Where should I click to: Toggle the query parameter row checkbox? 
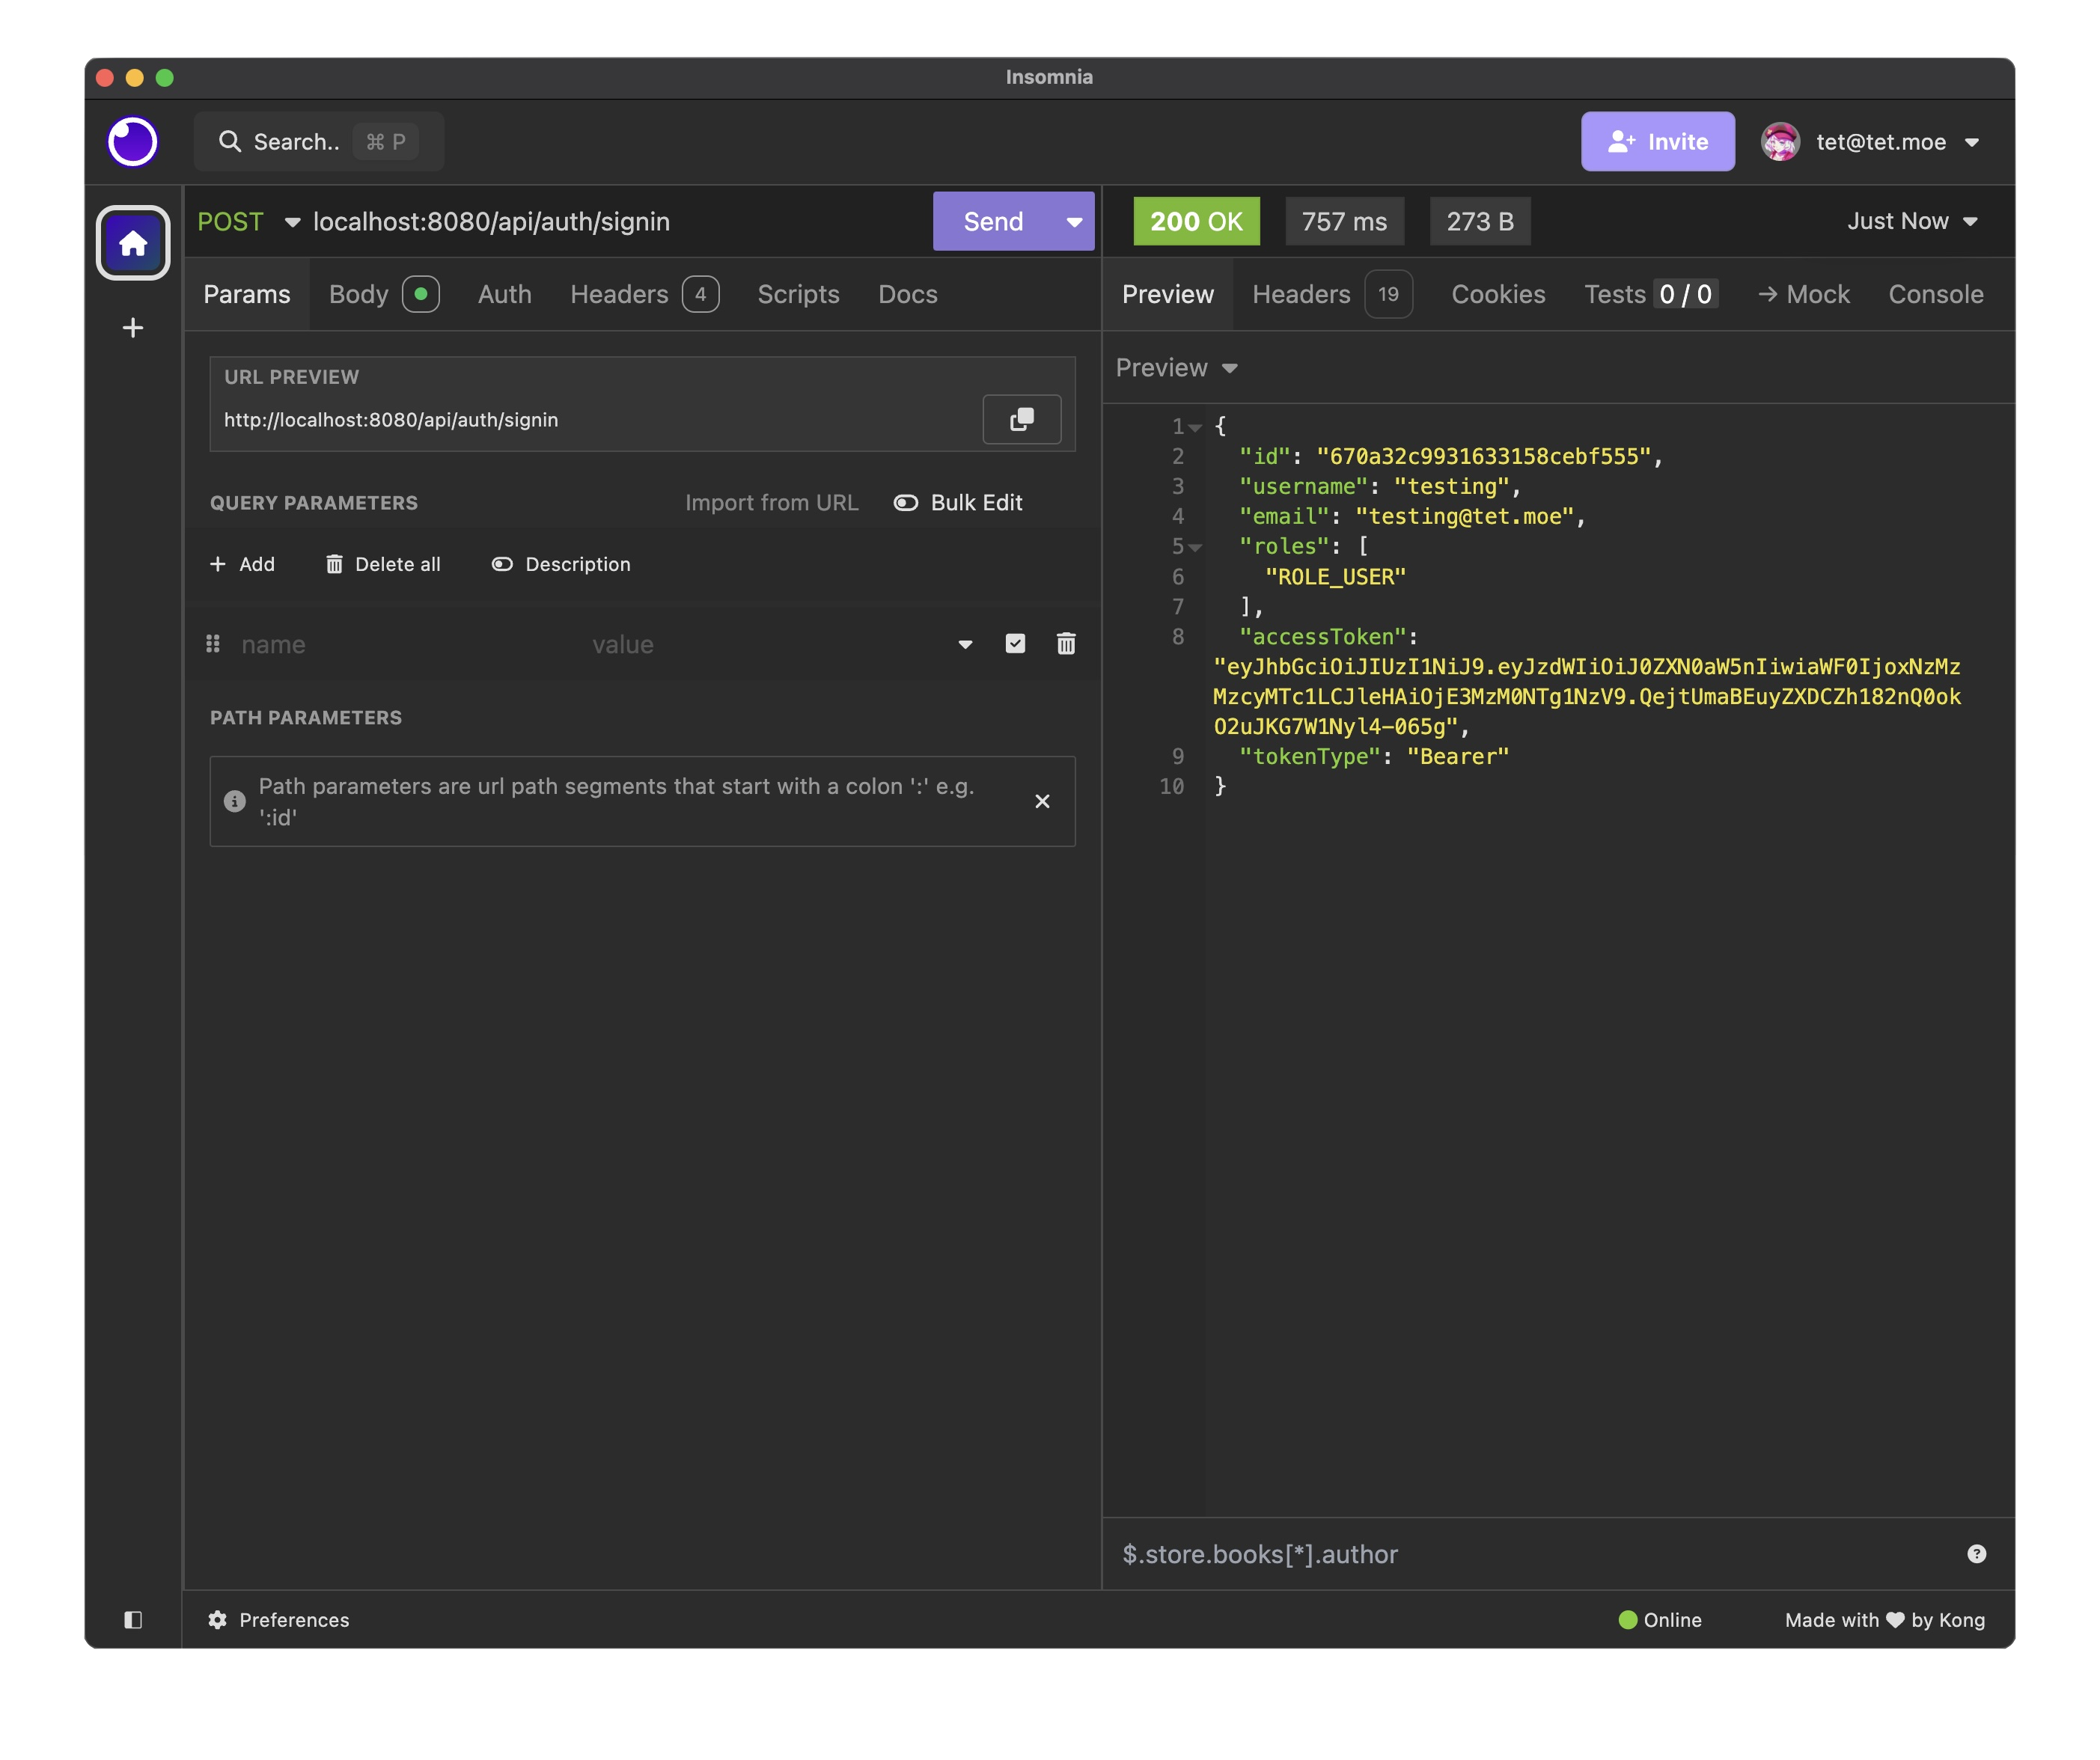coord(1015,644)
